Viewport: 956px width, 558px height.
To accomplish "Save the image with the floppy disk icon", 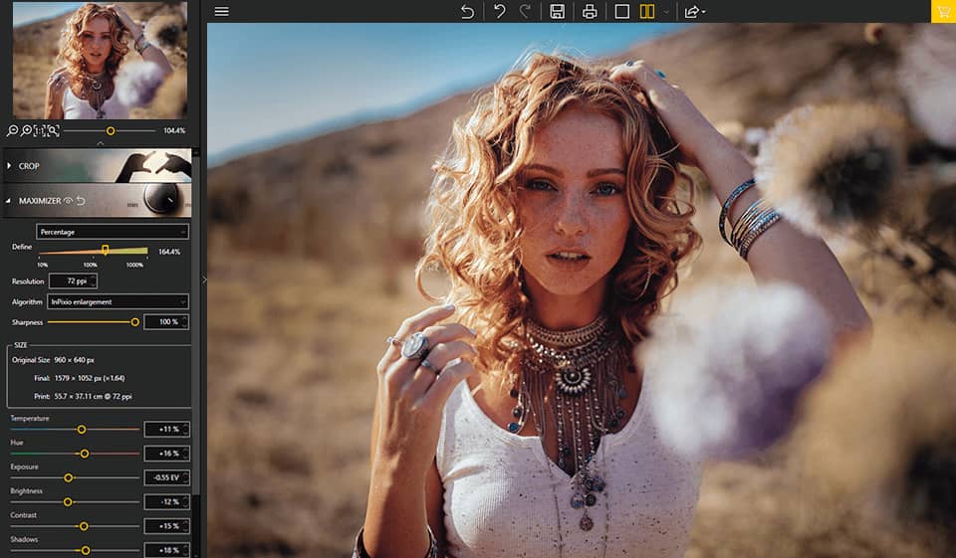I will point(557,12).
